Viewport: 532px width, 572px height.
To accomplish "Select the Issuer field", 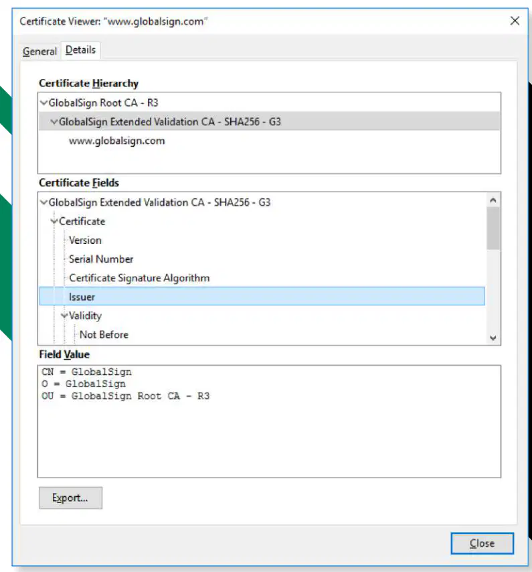I will click(262, 296).
